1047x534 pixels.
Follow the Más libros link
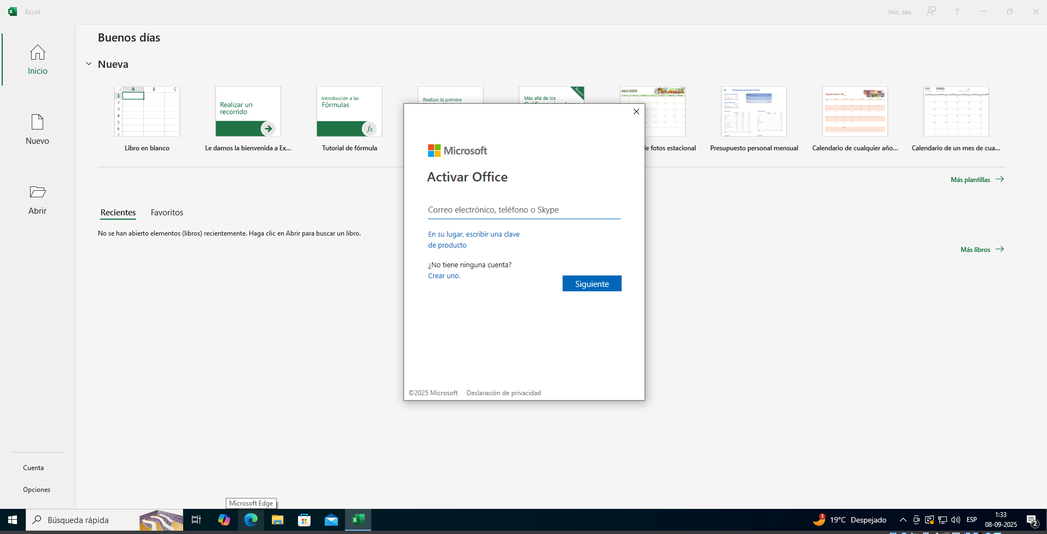pyautogui.click(x=982, y=250)
